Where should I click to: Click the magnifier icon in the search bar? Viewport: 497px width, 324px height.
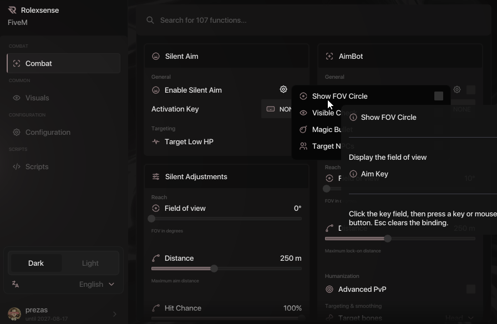(150, 21)
